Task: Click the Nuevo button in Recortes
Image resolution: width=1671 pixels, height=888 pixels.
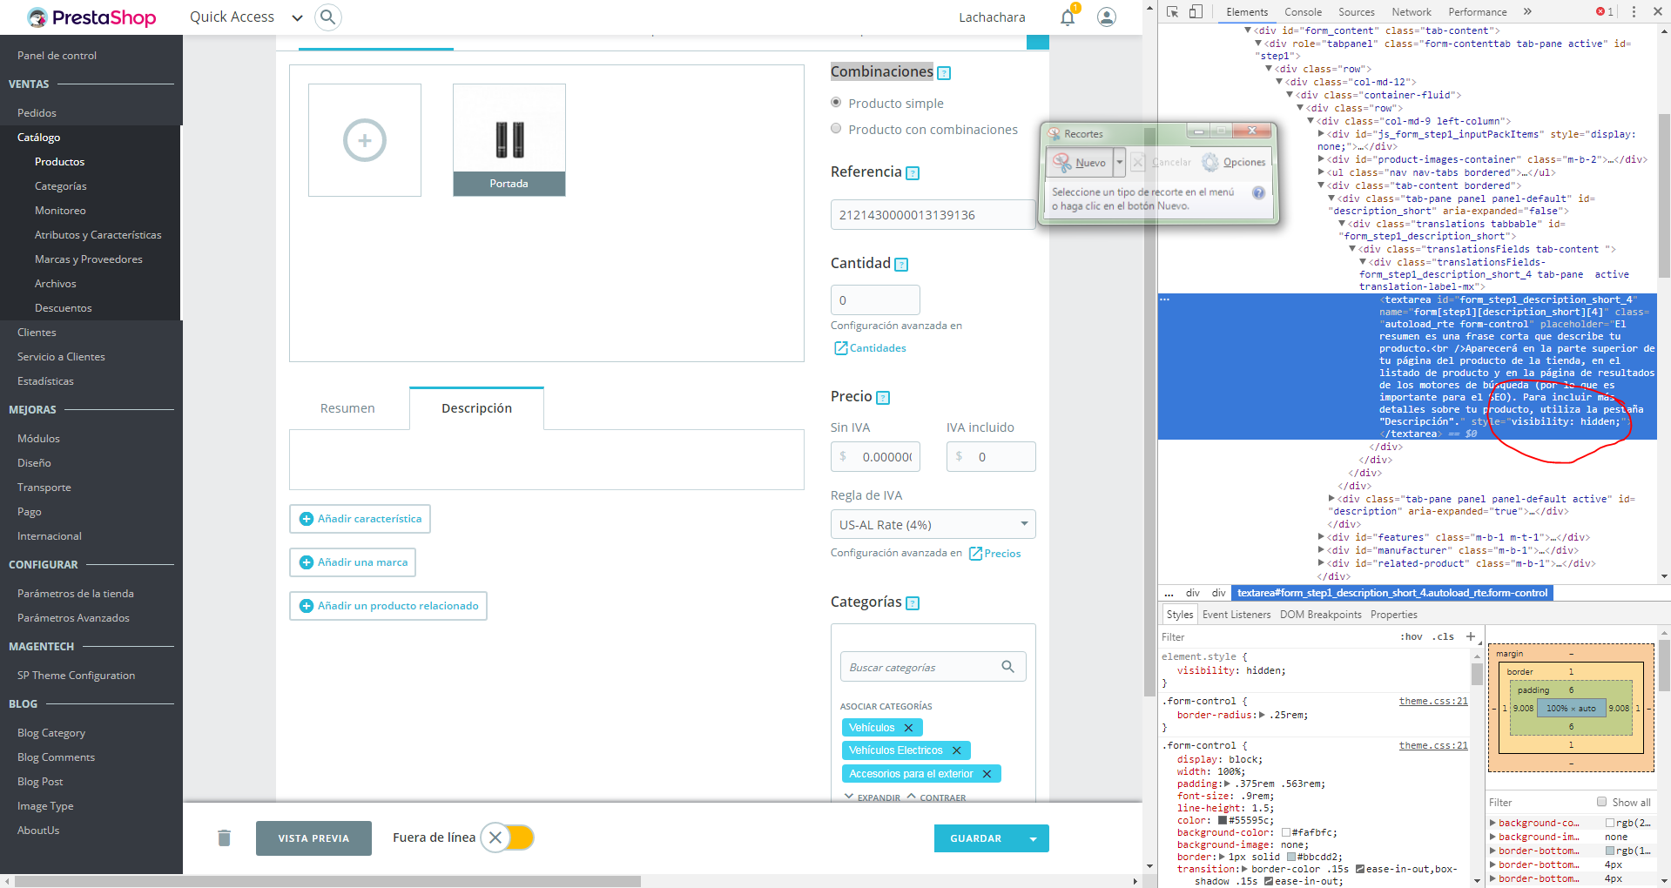Action: click(1080, 162)
